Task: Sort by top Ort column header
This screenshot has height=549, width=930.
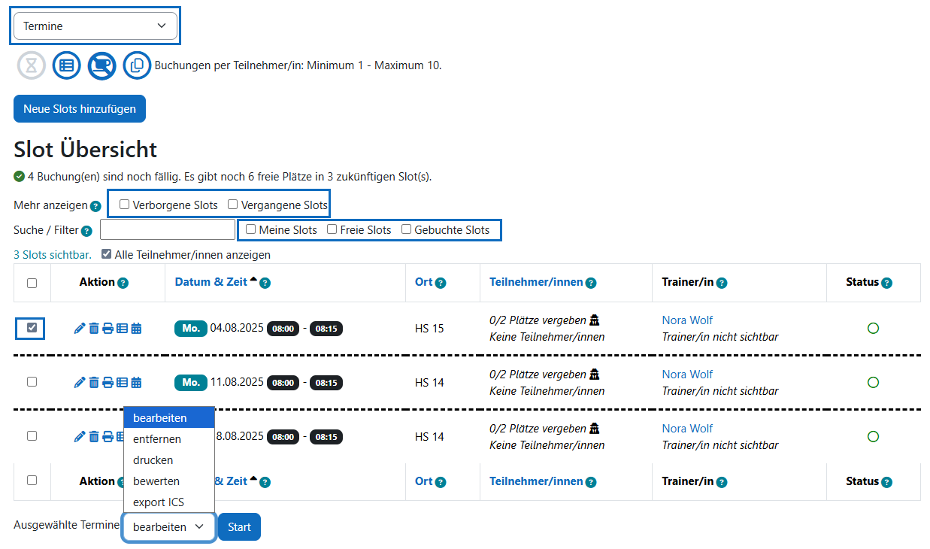Action: pos(423,282)
